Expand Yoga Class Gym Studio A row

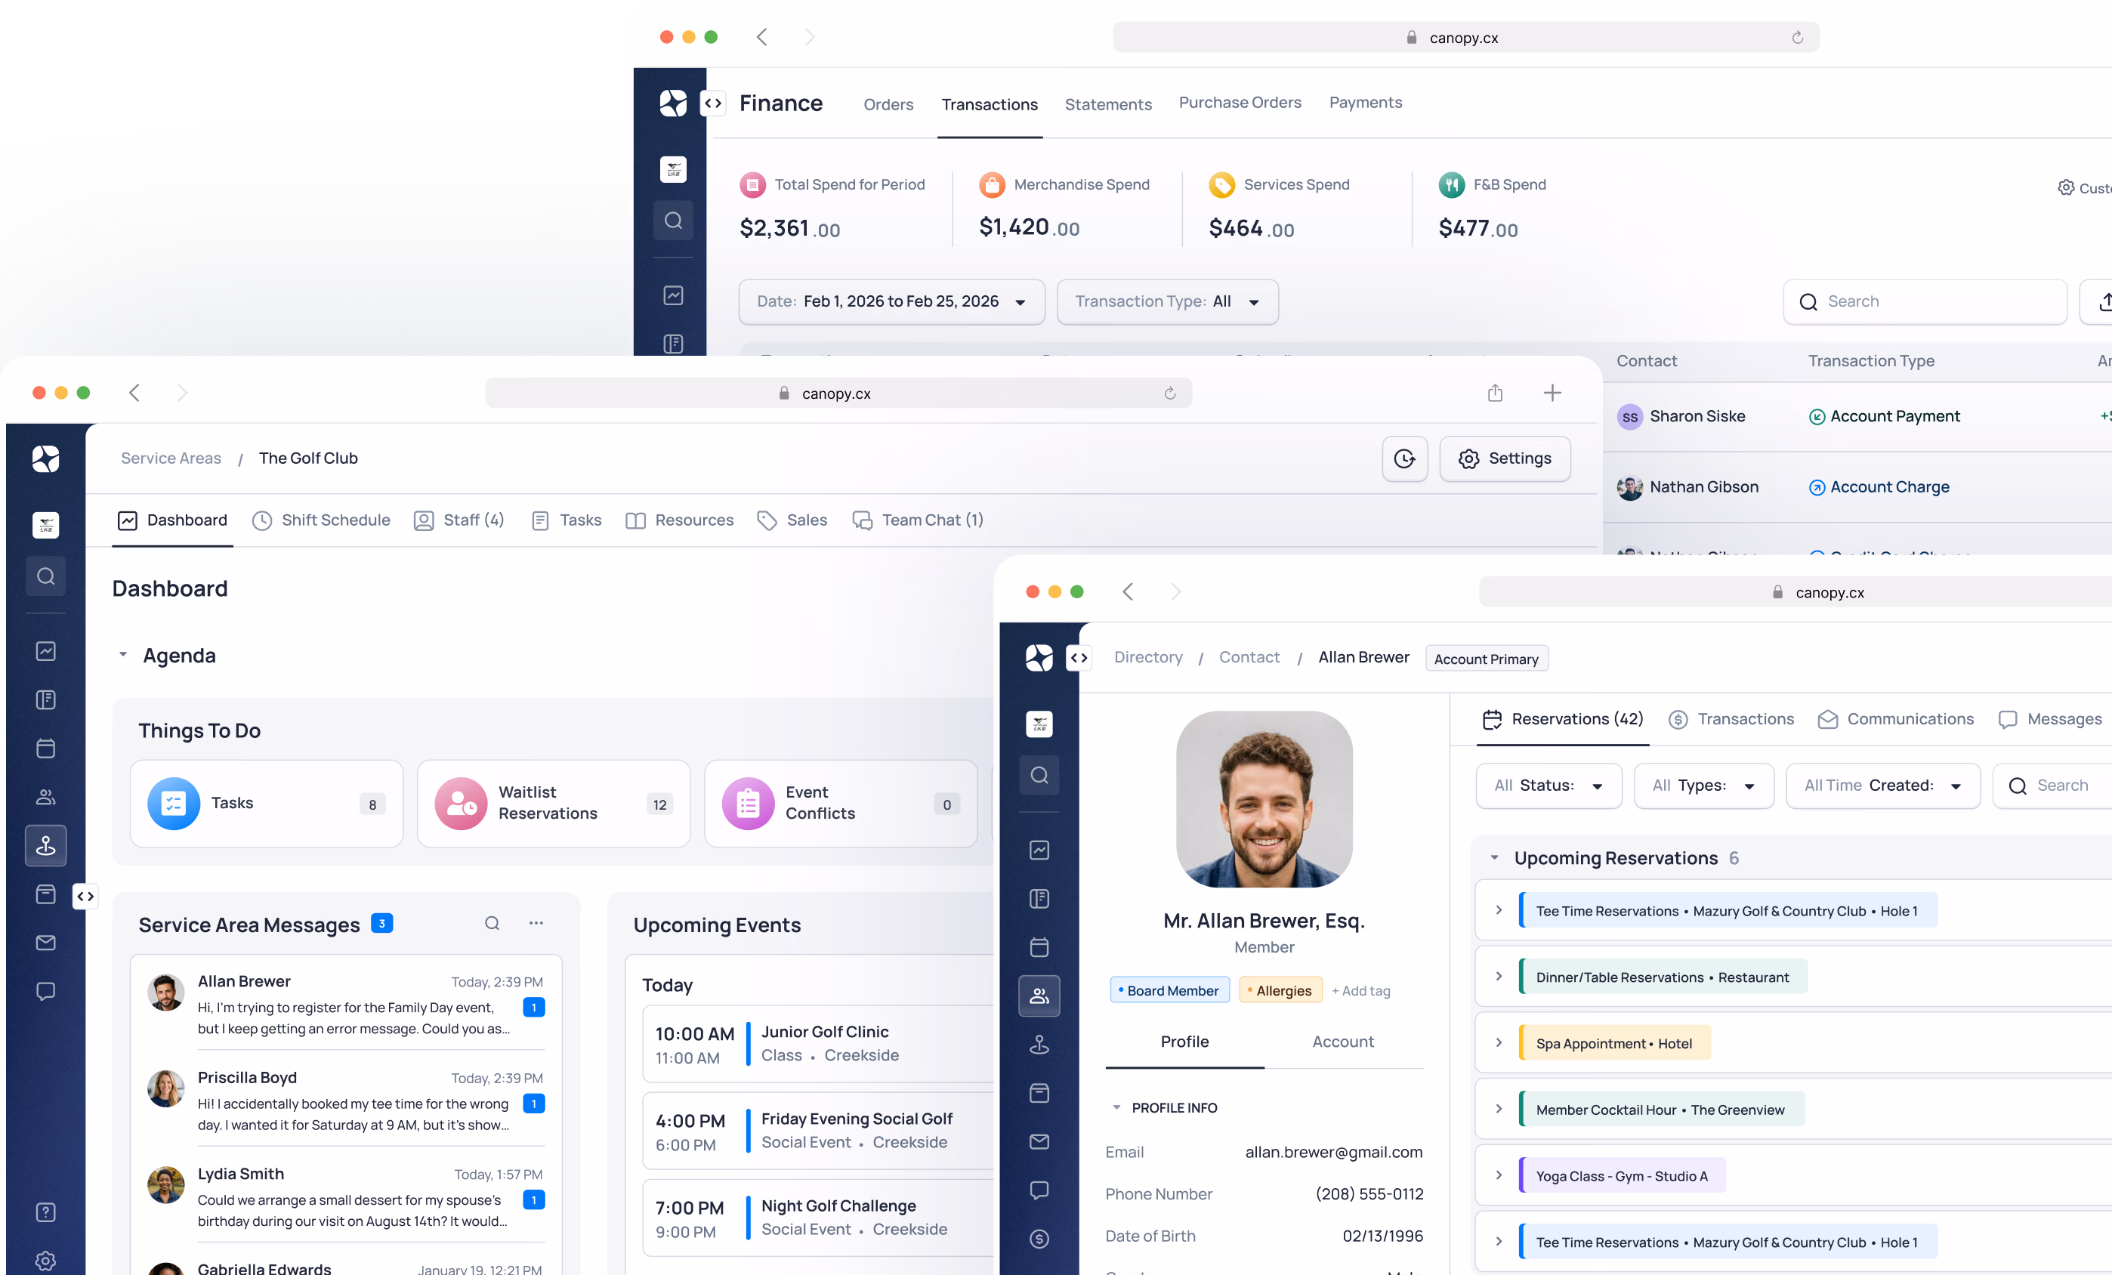coord(1499,1175)
